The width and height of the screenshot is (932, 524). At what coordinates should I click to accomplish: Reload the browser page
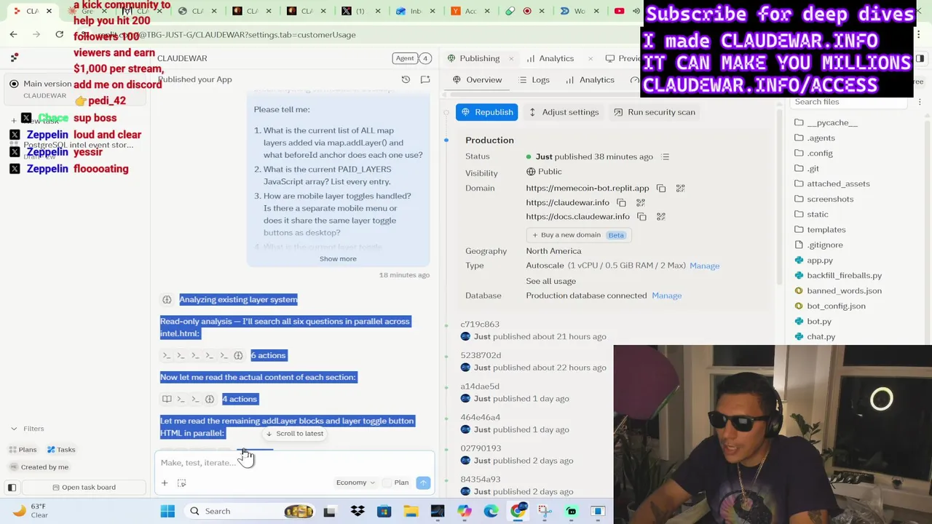coord(59,34)
